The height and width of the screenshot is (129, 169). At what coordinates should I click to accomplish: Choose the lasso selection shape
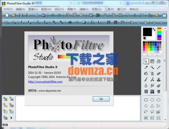click(x=146, y=112)
